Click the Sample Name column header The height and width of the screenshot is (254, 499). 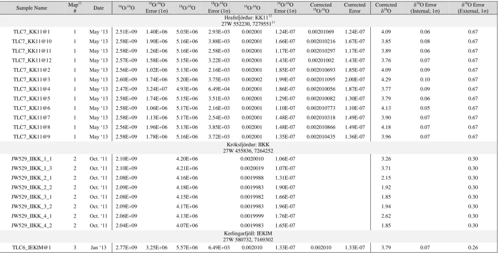click(31, 8)
